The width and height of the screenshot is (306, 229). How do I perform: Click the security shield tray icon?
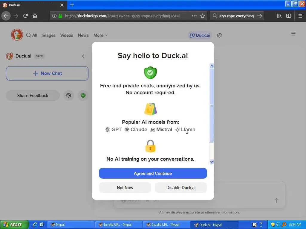pos(273,225)
